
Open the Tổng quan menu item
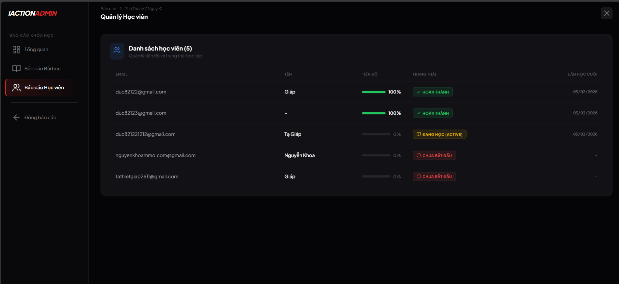[36, 50]
